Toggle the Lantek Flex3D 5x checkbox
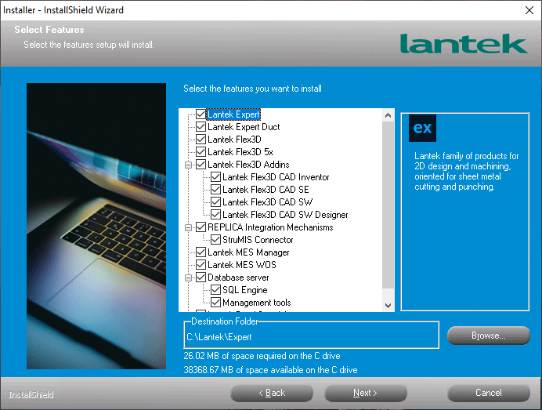The image size is (542, 410). 201,152
